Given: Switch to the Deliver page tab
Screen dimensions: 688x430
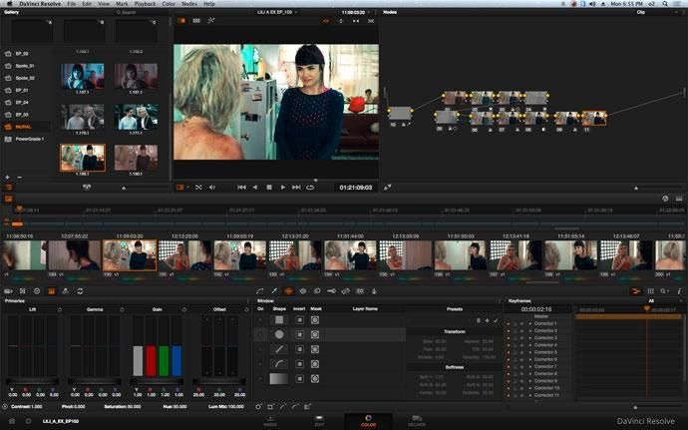Looking at the screenshot, I should 417,421.
